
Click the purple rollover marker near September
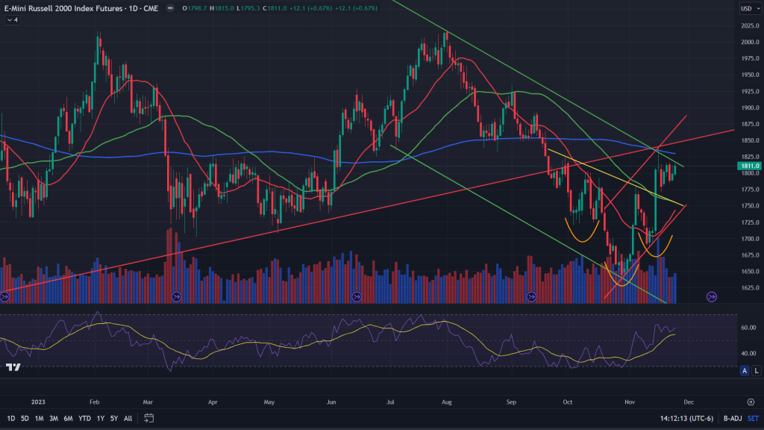[531, 296]
